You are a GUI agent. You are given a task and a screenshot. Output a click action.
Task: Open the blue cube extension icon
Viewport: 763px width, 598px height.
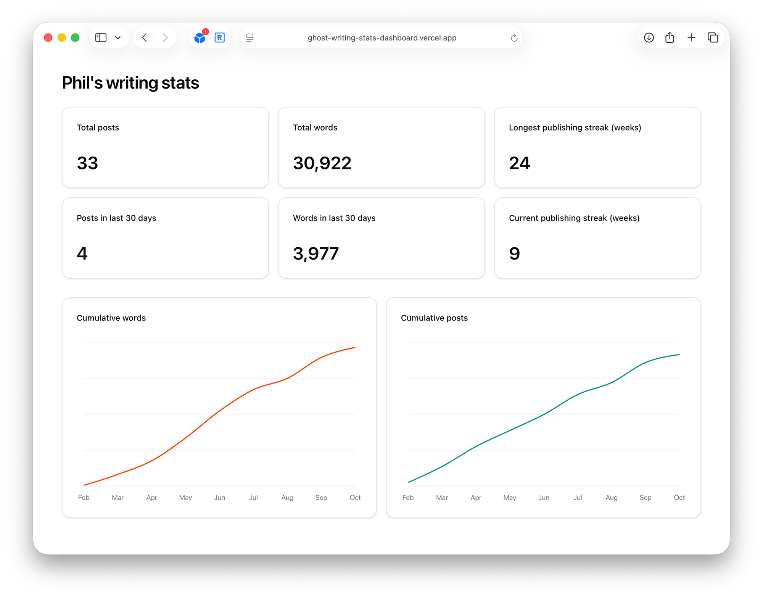coord(200,37)
